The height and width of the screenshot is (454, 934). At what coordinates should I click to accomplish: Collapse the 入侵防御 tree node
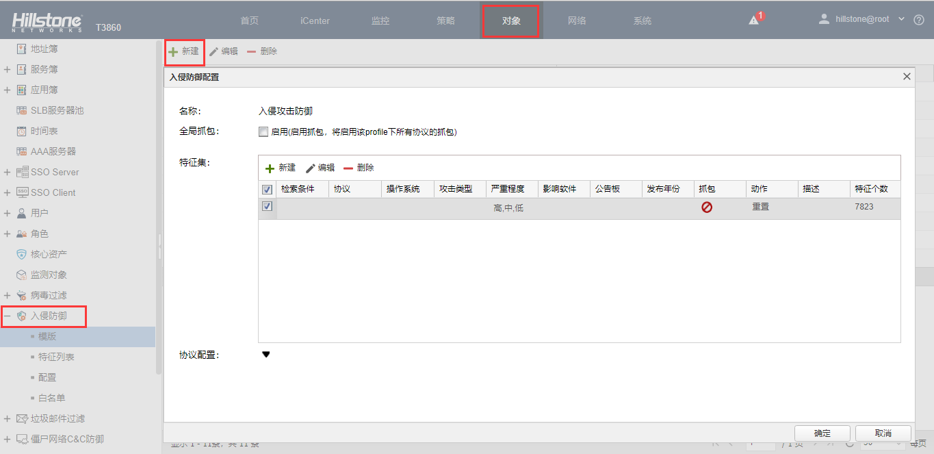[x=7, y=316]
